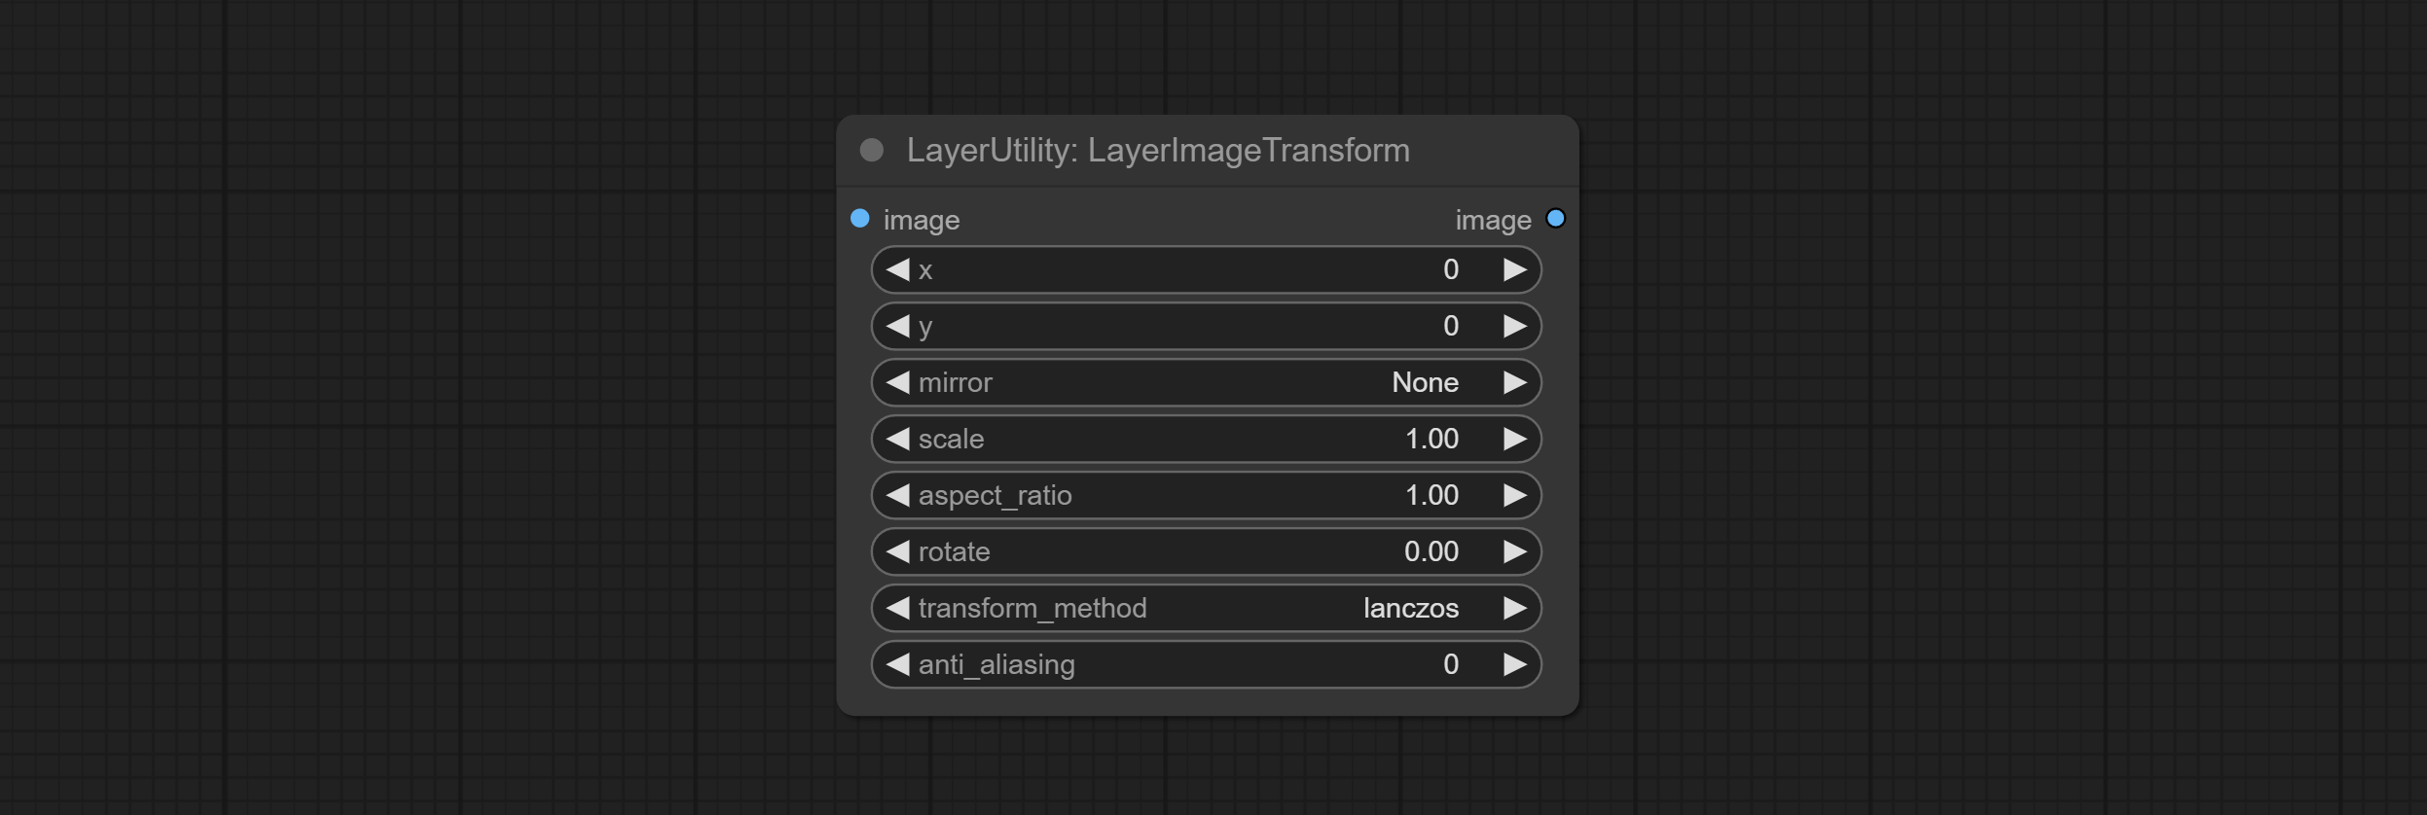Select next transform_method with right arrow
The height and width of the screenshot is (815, 2427).
1514,608
